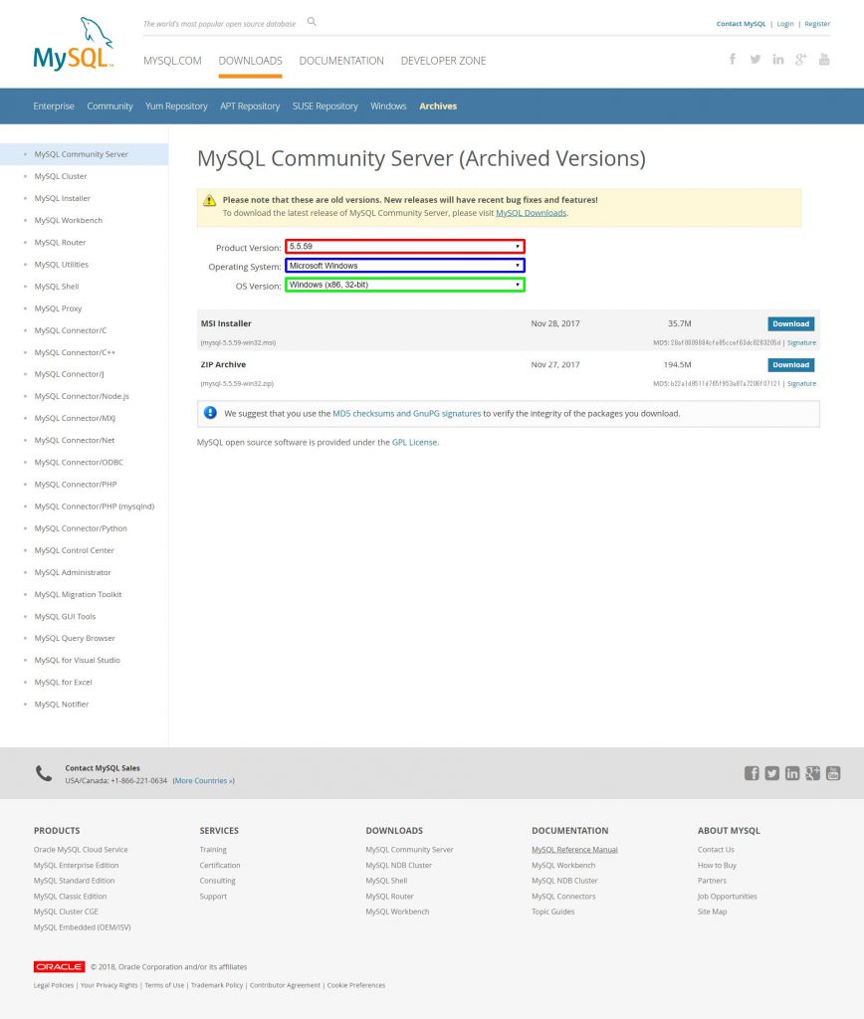Click the More Countries link
This screenshot has height=1019, width=864.
(203, 780)
